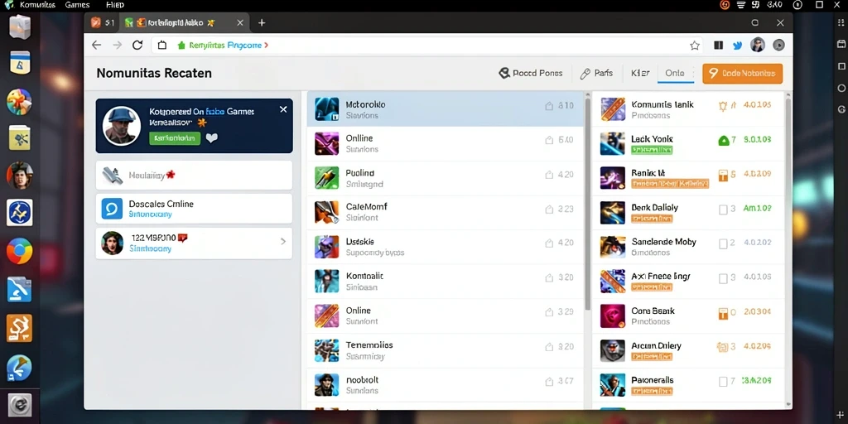Click the green button in dark banner
Screen dimensions: 848x424
click(175, 138)
